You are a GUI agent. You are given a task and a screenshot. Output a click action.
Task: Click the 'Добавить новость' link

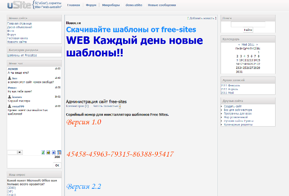tap(202, 18)
